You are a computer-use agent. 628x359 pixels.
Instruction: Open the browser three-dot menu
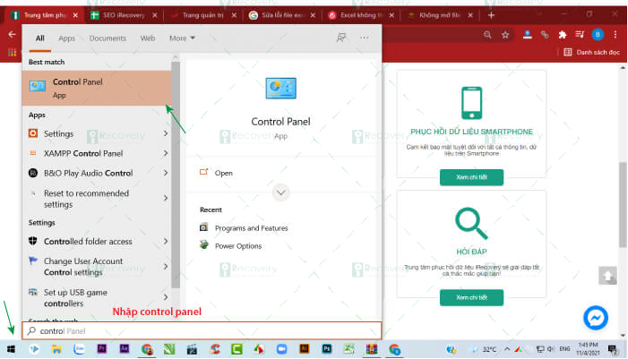(615, 35)
